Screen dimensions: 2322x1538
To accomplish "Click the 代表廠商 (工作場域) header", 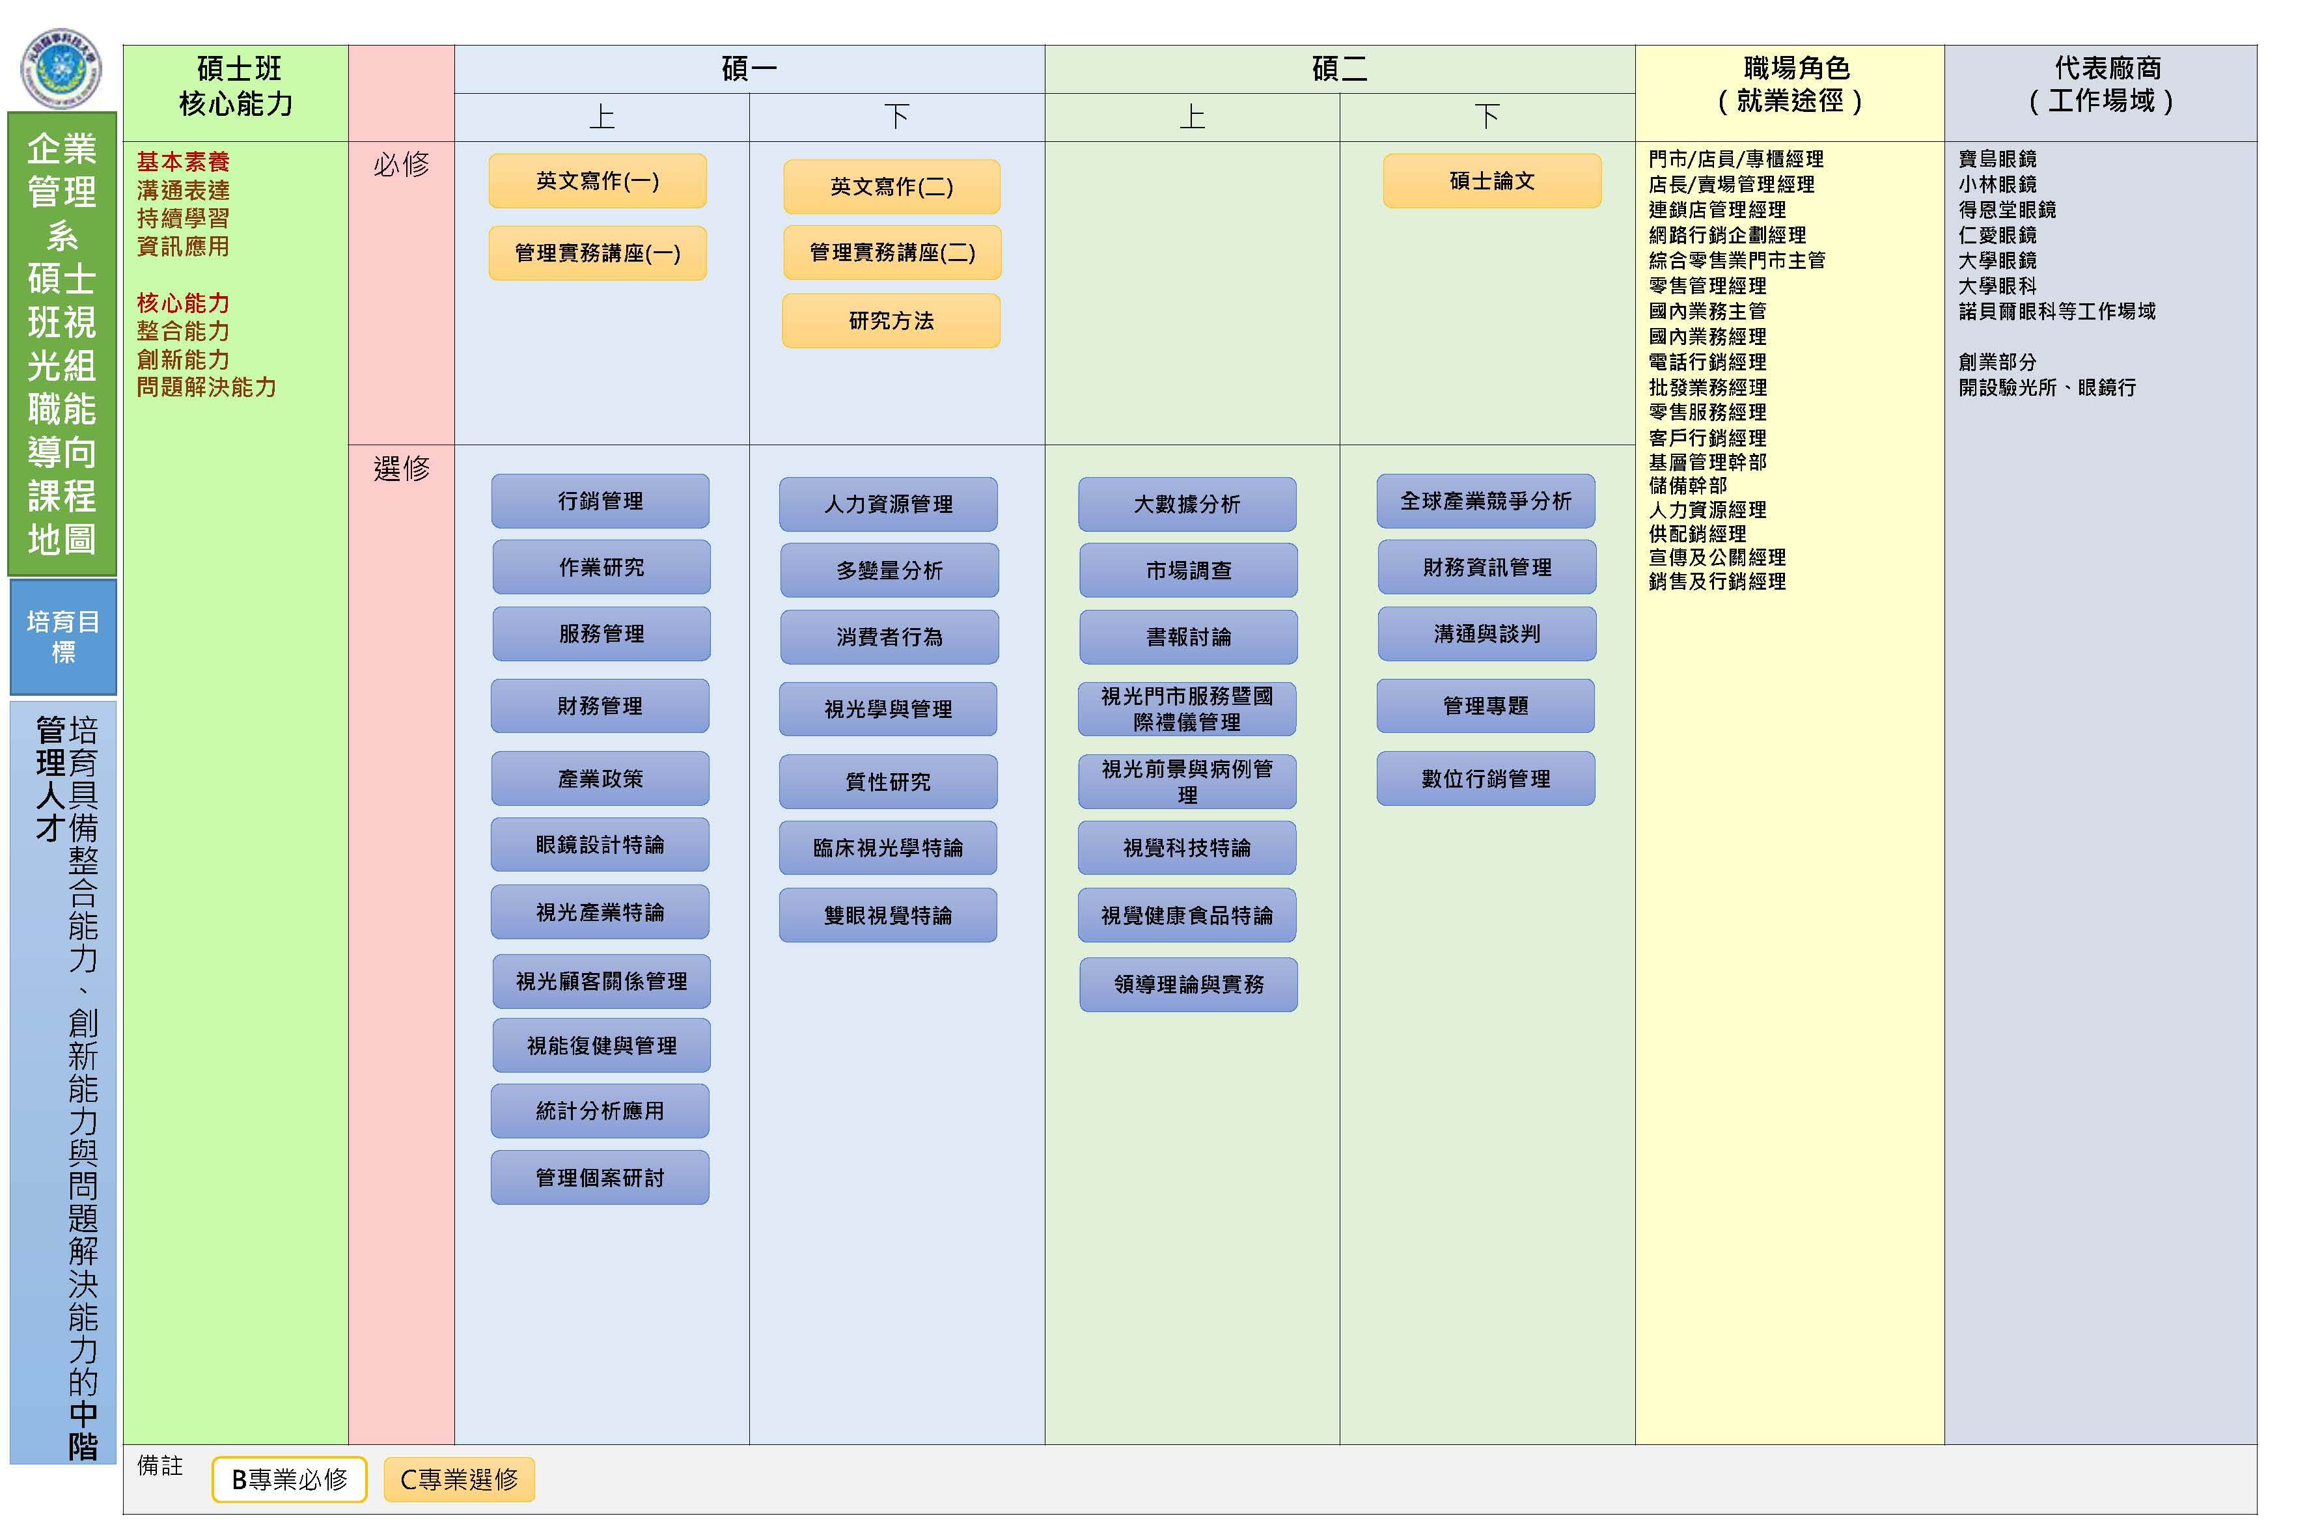I will point(2101,93).
